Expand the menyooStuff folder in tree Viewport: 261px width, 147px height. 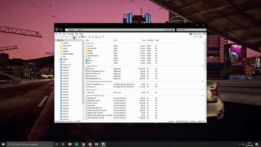(x=58, y=46)
